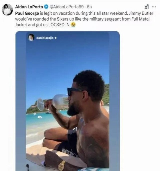Tap the danielarajic story avatar
The width and height of the screenshot is (160, 171).
coord(31,38)
